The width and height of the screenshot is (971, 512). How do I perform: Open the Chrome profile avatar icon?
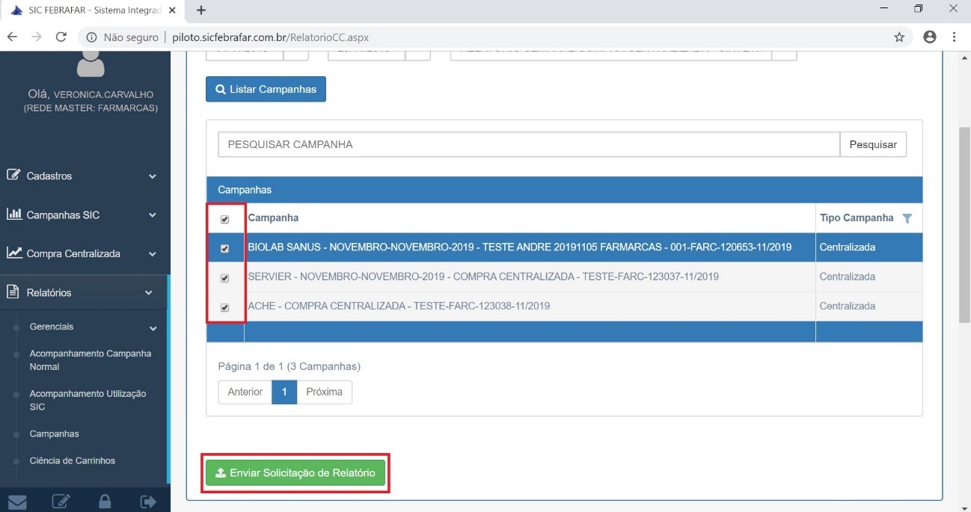930,37
